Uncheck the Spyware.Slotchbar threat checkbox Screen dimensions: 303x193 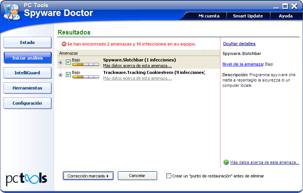pos(68,62)
